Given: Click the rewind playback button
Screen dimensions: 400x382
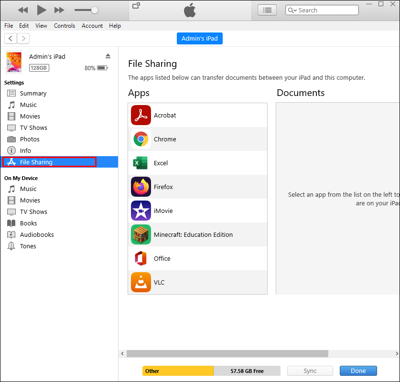Looking at the screenshot, I should click(23, 10).
